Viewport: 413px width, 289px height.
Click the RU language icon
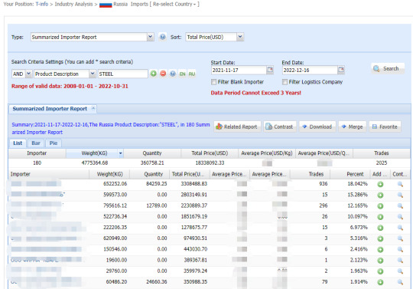tap(192, 74)
